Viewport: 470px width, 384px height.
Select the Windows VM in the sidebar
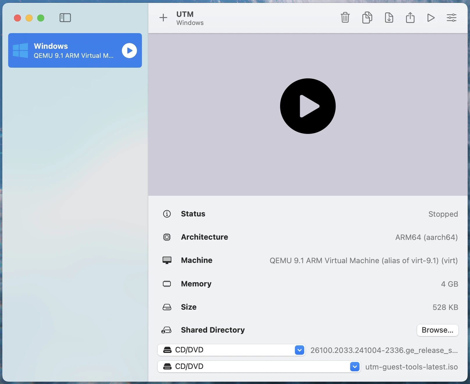75,51
